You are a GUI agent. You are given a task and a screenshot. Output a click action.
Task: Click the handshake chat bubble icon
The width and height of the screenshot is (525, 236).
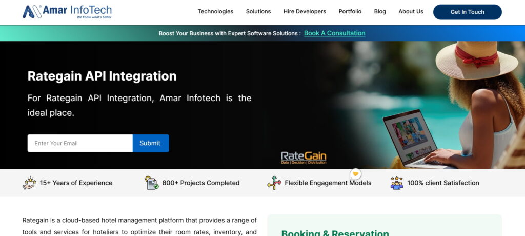[356, 174]
